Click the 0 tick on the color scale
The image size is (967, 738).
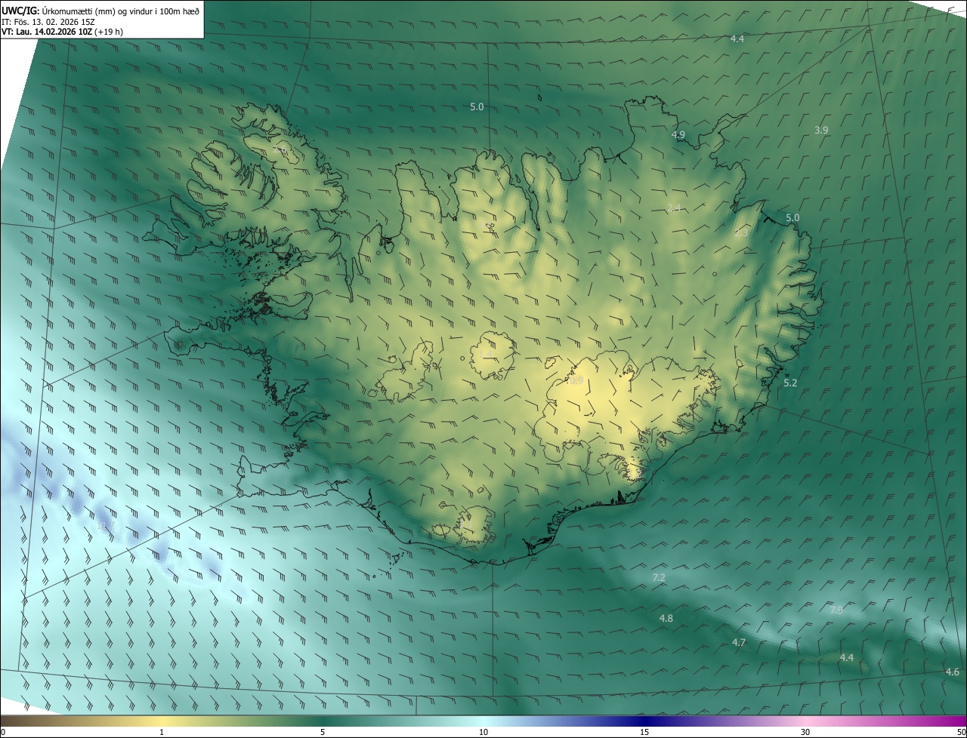[2, 733]
